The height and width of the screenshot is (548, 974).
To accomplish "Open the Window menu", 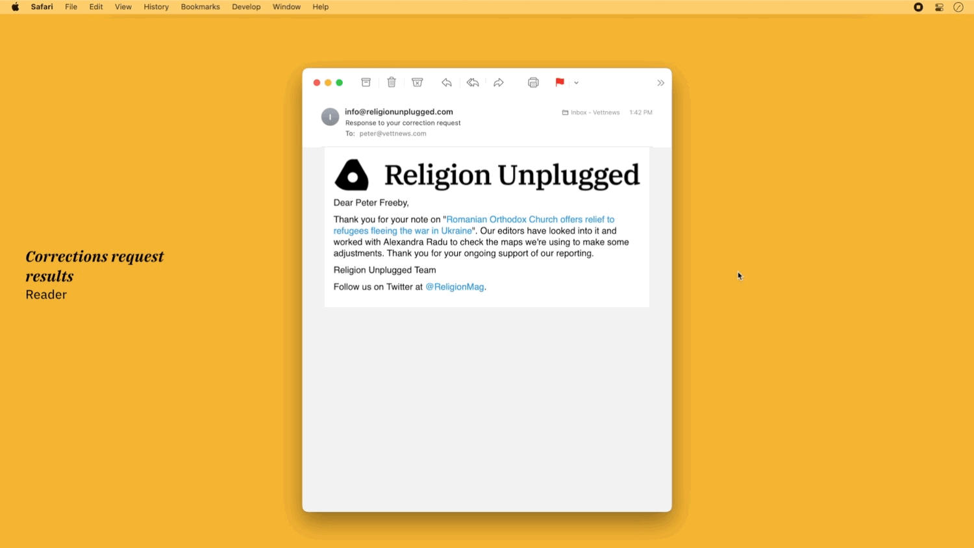I will point(286,7).
